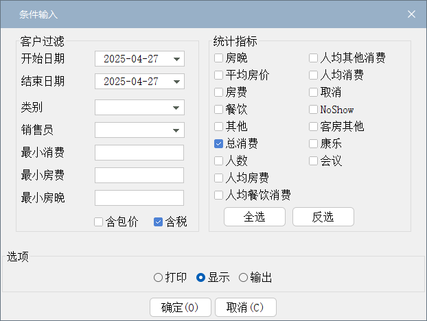The height and width of the screenshot is (321, 427).
Task: Uncheck the 总消费 checkbox
Action: [219, 143]
